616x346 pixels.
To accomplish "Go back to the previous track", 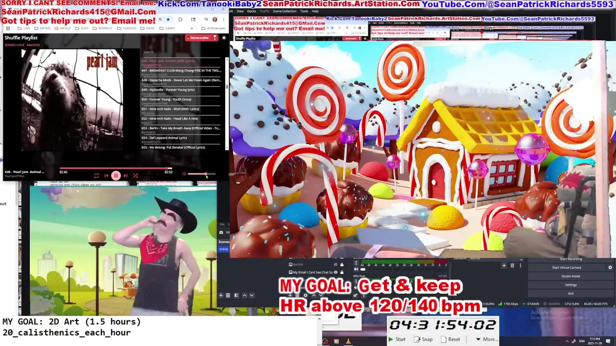I will pyautogui.click(x=106, y=175).
